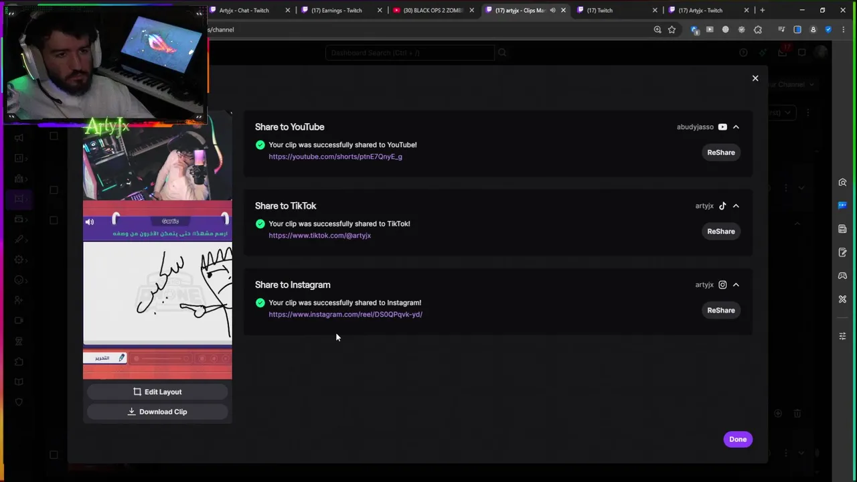Click the 'Share to TikTok' heading
857x482 pixels.
click(x=285, y=206)
